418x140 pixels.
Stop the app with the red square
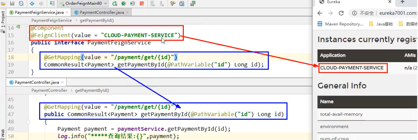pos(142,4)
